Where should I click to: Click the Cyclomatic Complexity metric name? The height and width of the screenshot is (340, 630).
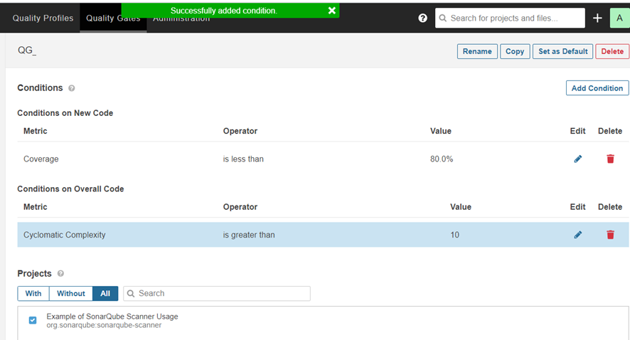click(64, 235)
